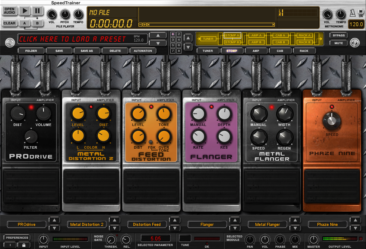The image size is (366, 249).
Task: Mute the output with the Mute button
Action: point(338,42)
